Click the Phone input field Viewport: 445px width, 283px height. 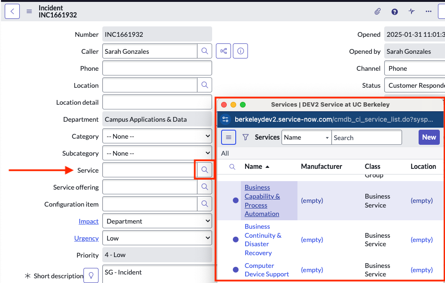(x=157, y=68)
